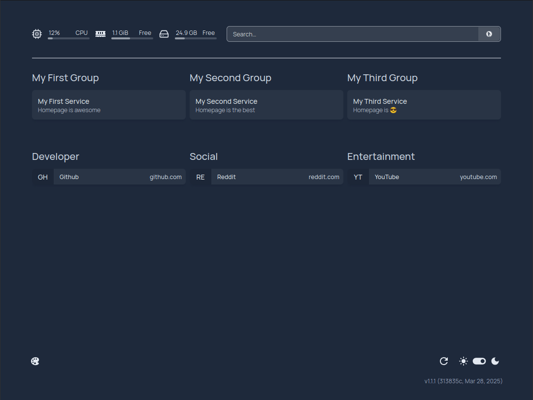Image resolution: width=533 pixels, height=400 pixels.
Task: Collapse the Entertainment bookmarks group
Action: click(x=381, y=156)
